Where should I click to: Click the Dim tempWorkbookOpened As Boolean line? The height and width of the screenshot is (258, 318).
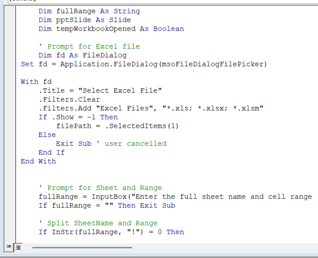click(x=112, y=29)
